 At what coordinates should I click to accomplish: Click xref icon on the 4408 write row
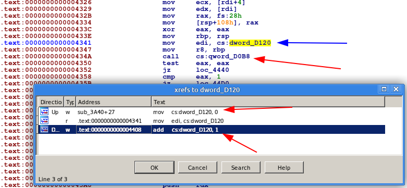[x=44, y=129]
